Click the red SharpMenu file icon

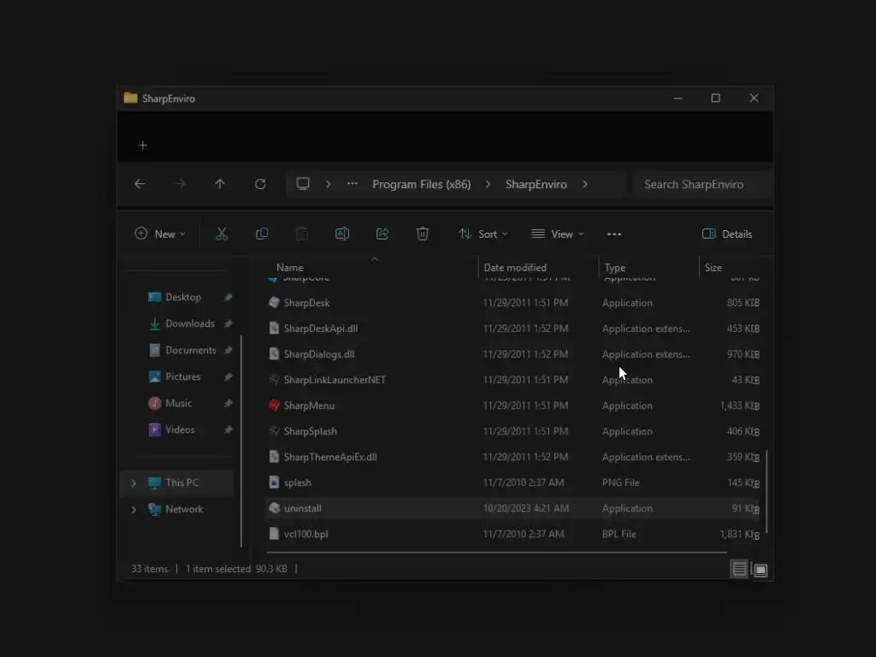pyautogui.click(x=274, y=405)
